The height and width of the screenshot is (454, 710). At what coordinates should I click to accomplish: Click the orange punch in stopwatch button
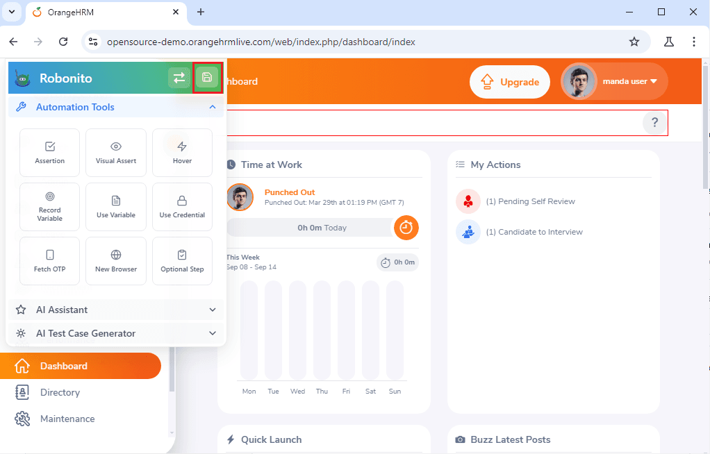pos(406,227)
